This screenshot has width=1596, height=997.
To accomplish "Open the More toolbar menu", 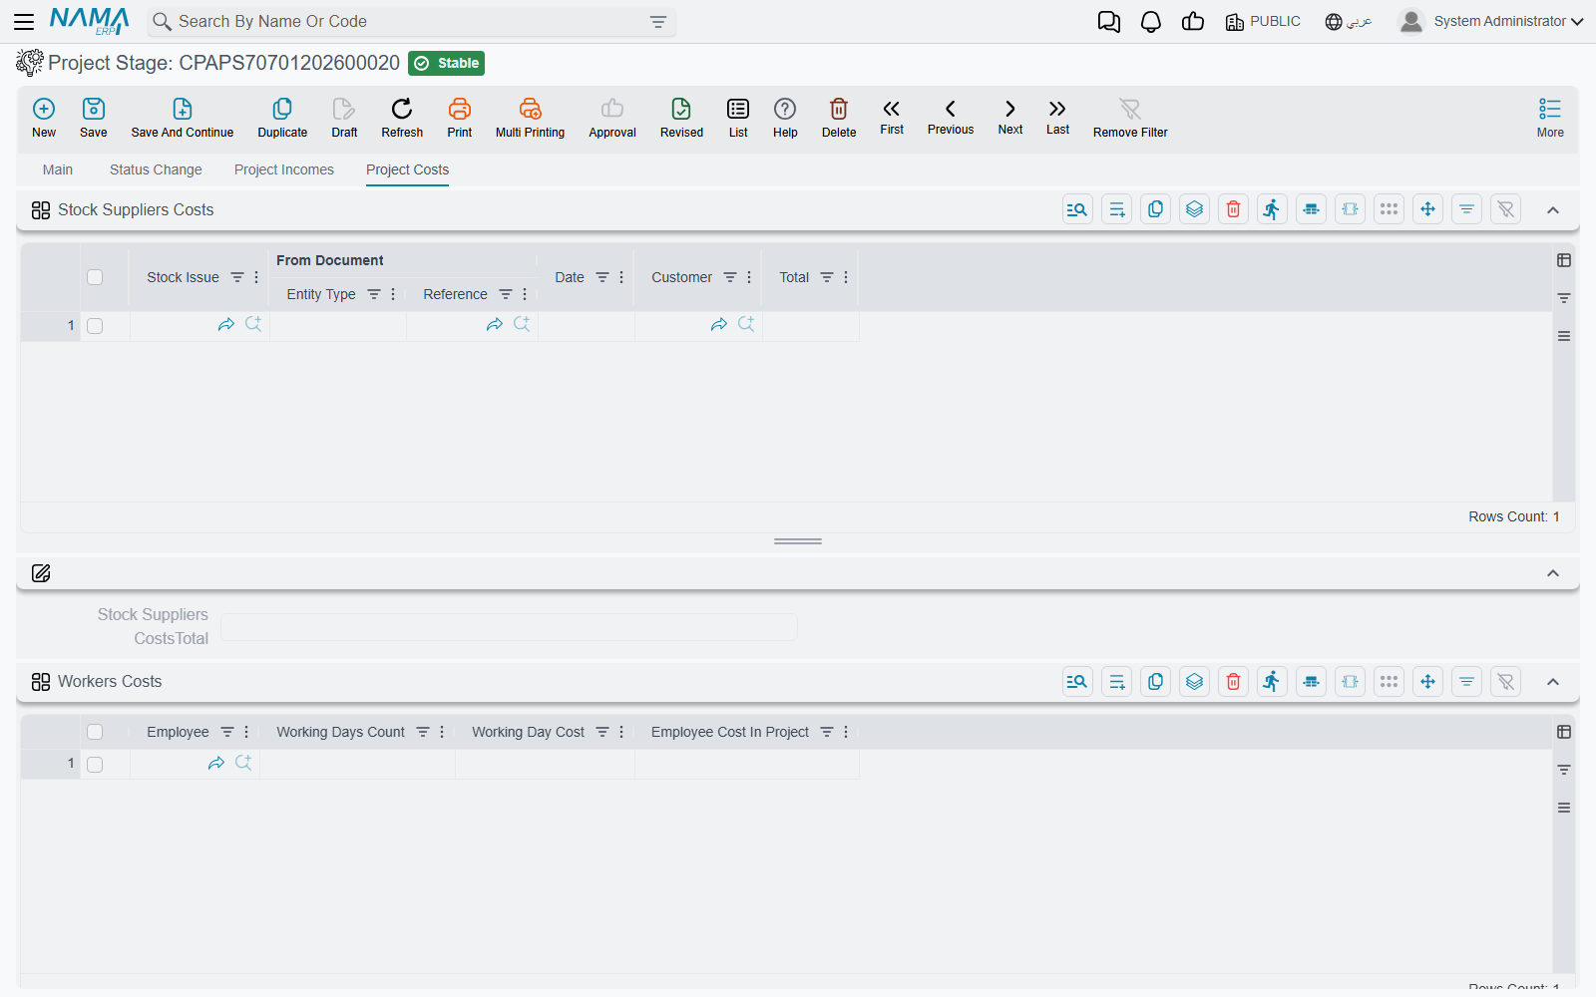I will pos(1550,118).
